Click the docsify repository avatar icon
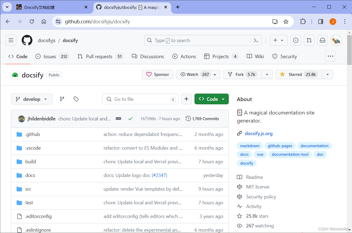352x233 pixels. (x=15, y=75)
